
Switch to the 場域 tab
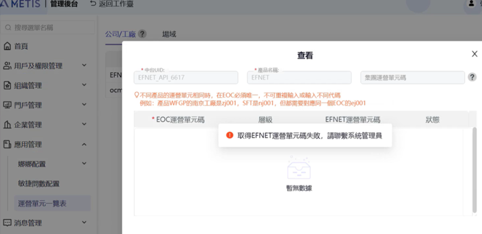tap(169, 34)
